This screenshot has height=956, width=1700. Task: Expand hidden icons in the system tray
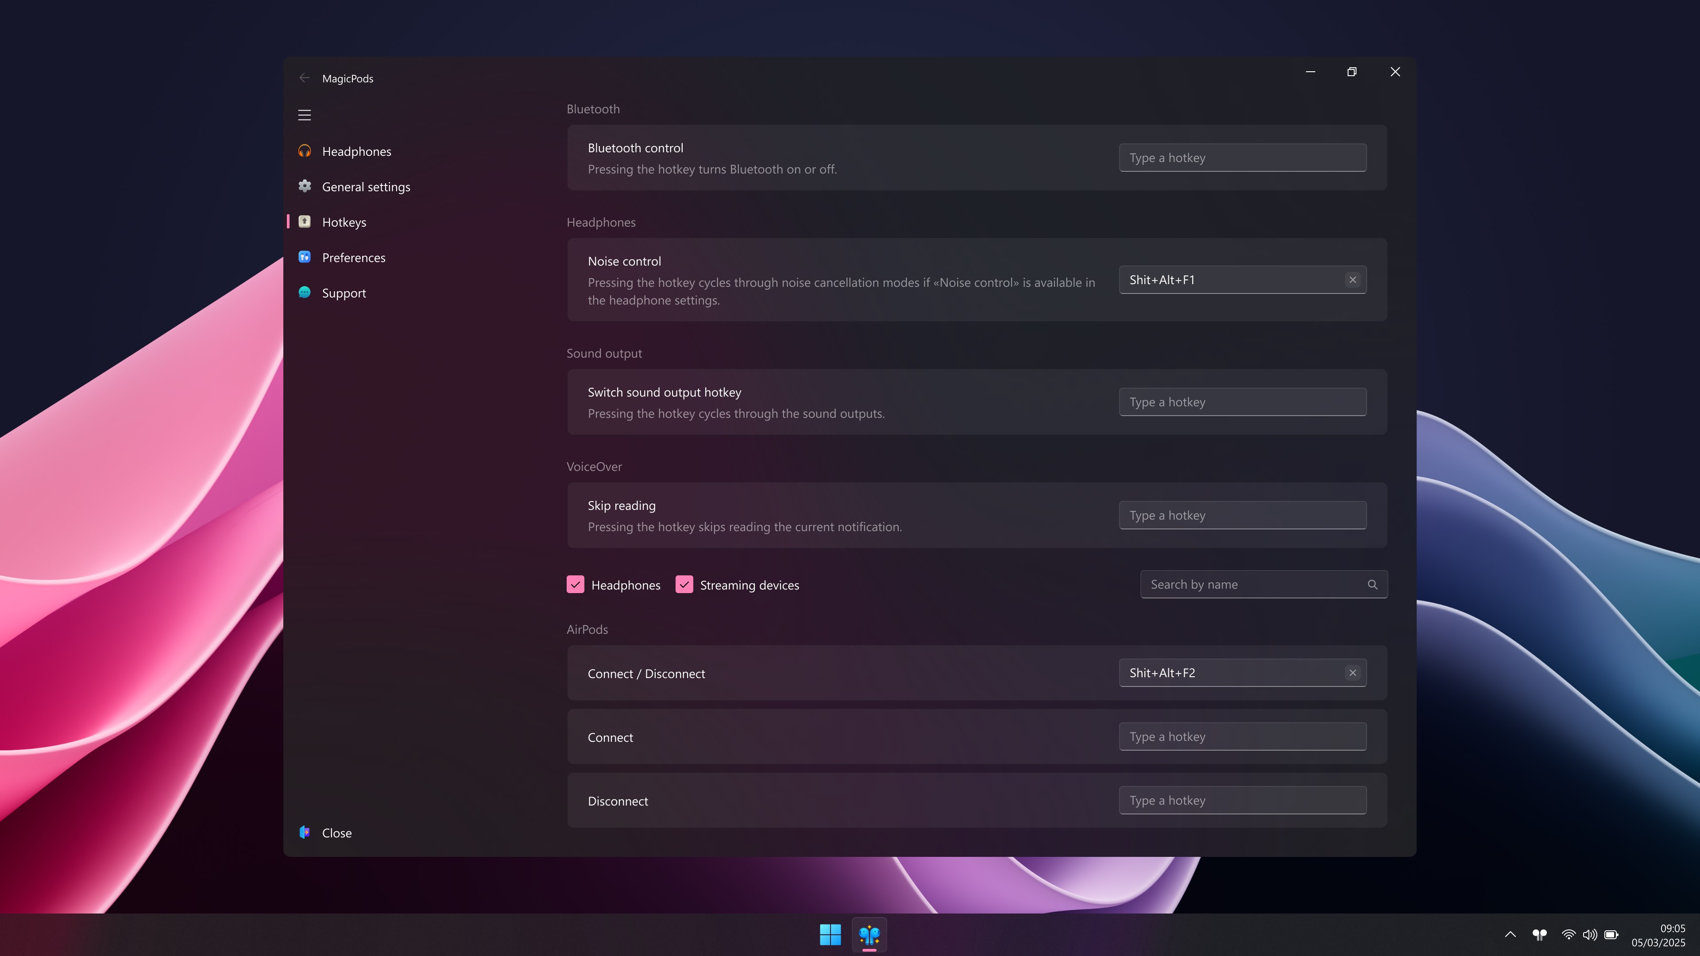tap(1510, 934)
